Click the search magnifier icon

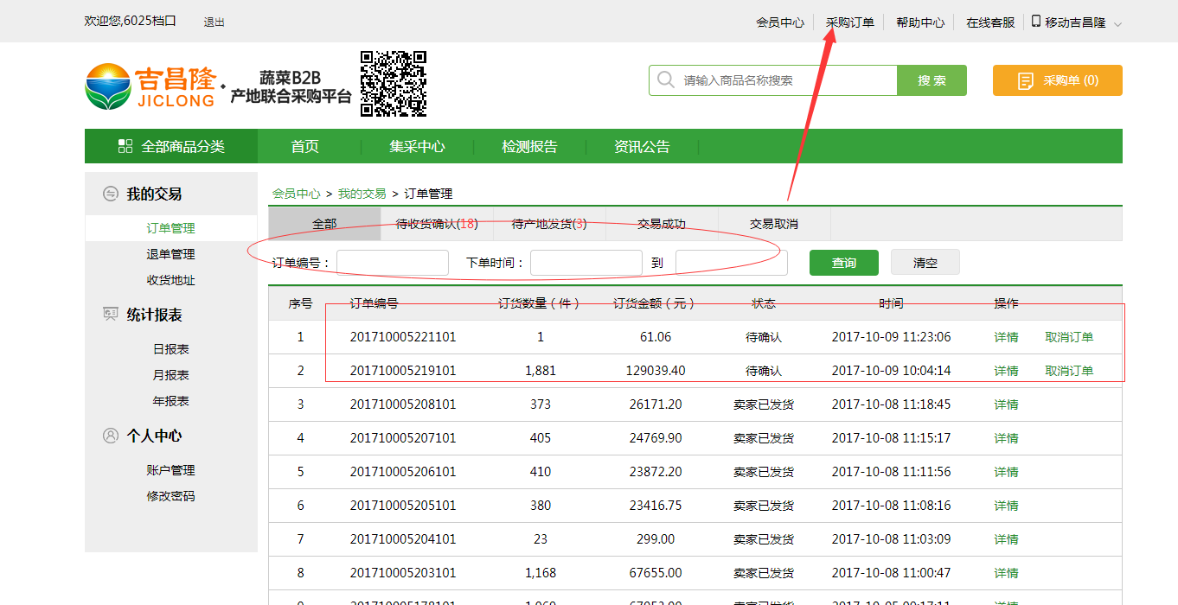(x=665, y=80)
